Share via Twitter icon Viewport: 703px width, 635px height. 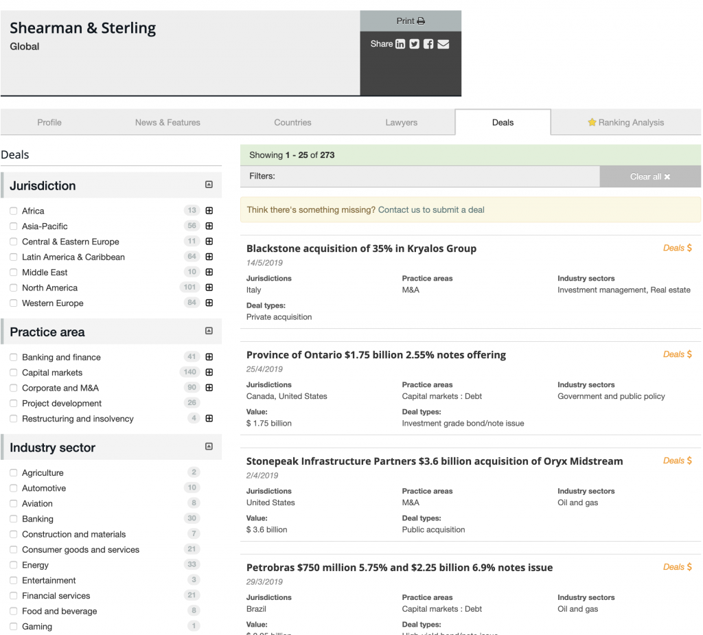click(x=414, y=44)
